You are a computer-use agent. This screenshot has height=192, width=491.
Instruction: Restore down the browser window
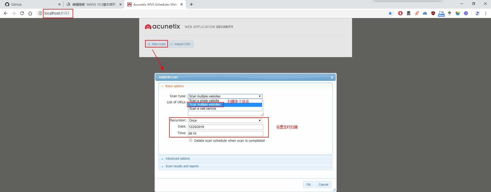click(x=474, y=4)
